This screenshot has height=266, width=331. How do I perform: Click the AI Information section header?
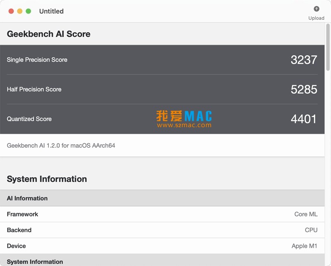click(x=162, y=198)
